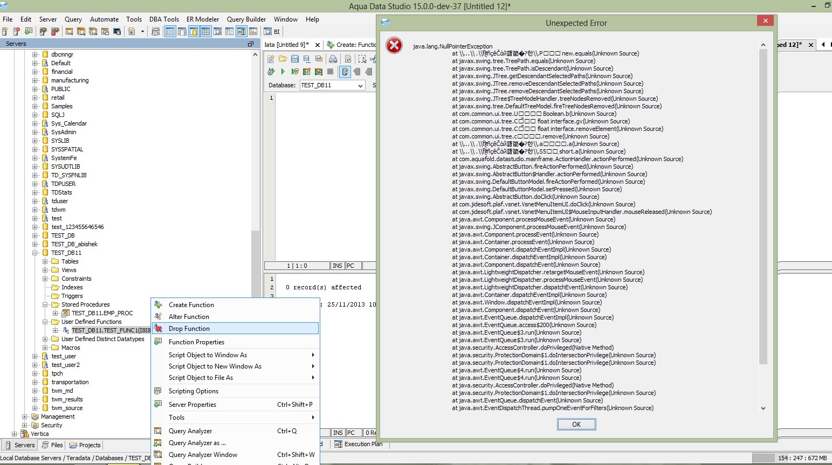Click the Create Function menu icon
The width and height of the screenshot is (832, 465).
click(x=158, y=304)
